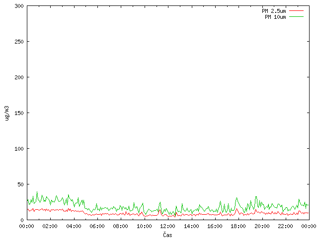
Task: Click the 02:00 time label
Action: click(50, 226)
